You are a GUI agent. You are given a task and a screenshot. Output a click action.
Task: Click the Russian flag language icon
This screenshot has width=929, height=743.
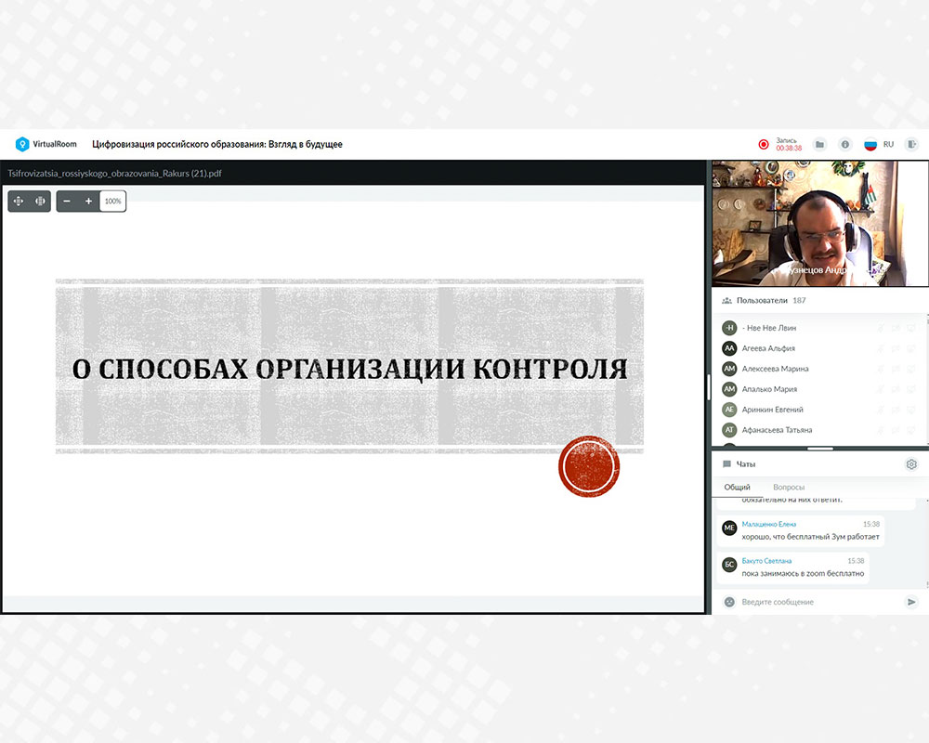(x=870, y=144)
